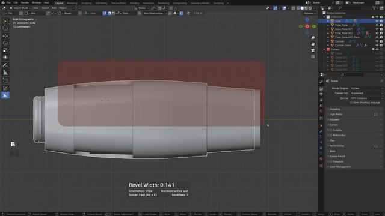Select solid viewport shading mode
This screenshot has width=385, height=216.
click(x=302, y=8)
